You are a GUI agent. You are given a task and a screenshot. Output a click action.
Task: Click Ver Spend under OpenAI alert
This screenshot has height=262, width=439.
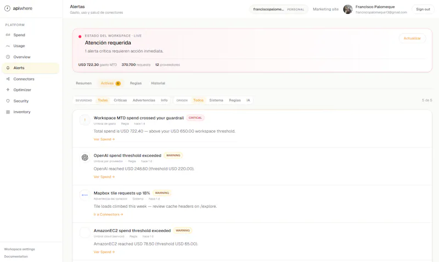click(x=104, y=176)
